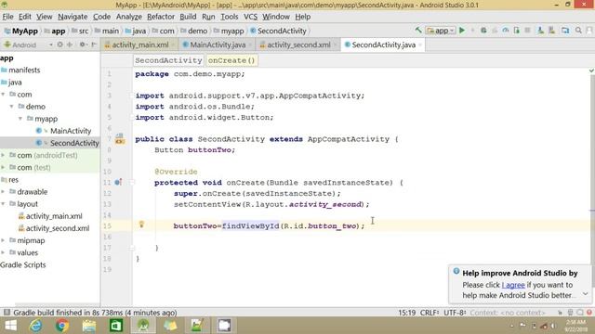The height and width of the screenshot is (334, 595).
Task: Open the Build menu
Action: click(188, 17)
